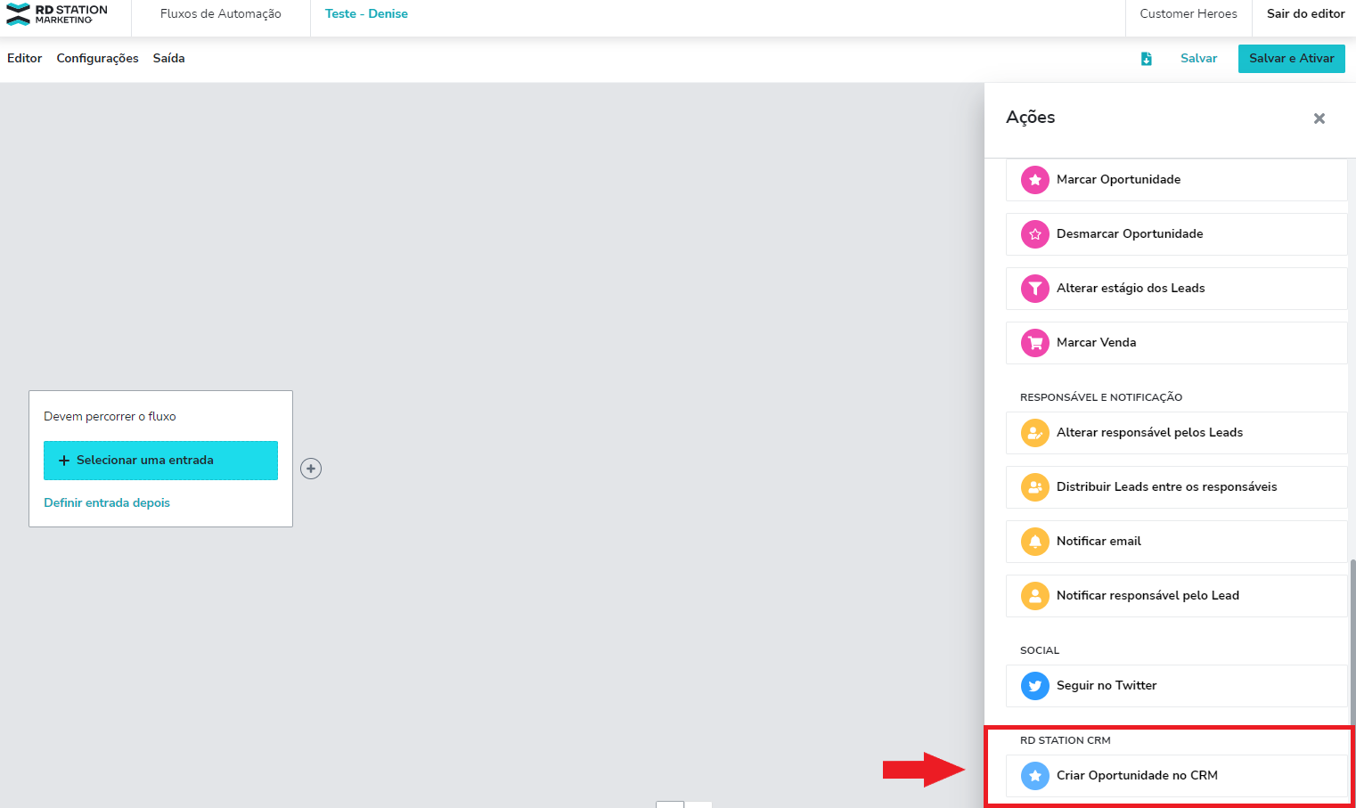Click the Marcar Venda shopping cart icon
Screen dimensions: 1356x808
click(1034, 343)
